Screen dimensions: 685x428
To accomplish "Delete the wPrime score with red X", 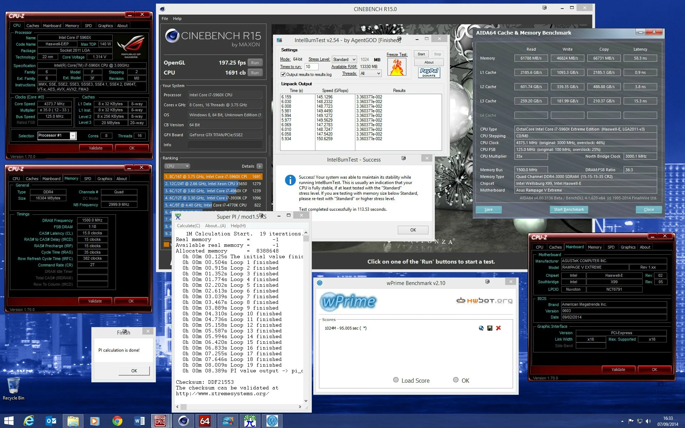I will click(x=498, y=328).
